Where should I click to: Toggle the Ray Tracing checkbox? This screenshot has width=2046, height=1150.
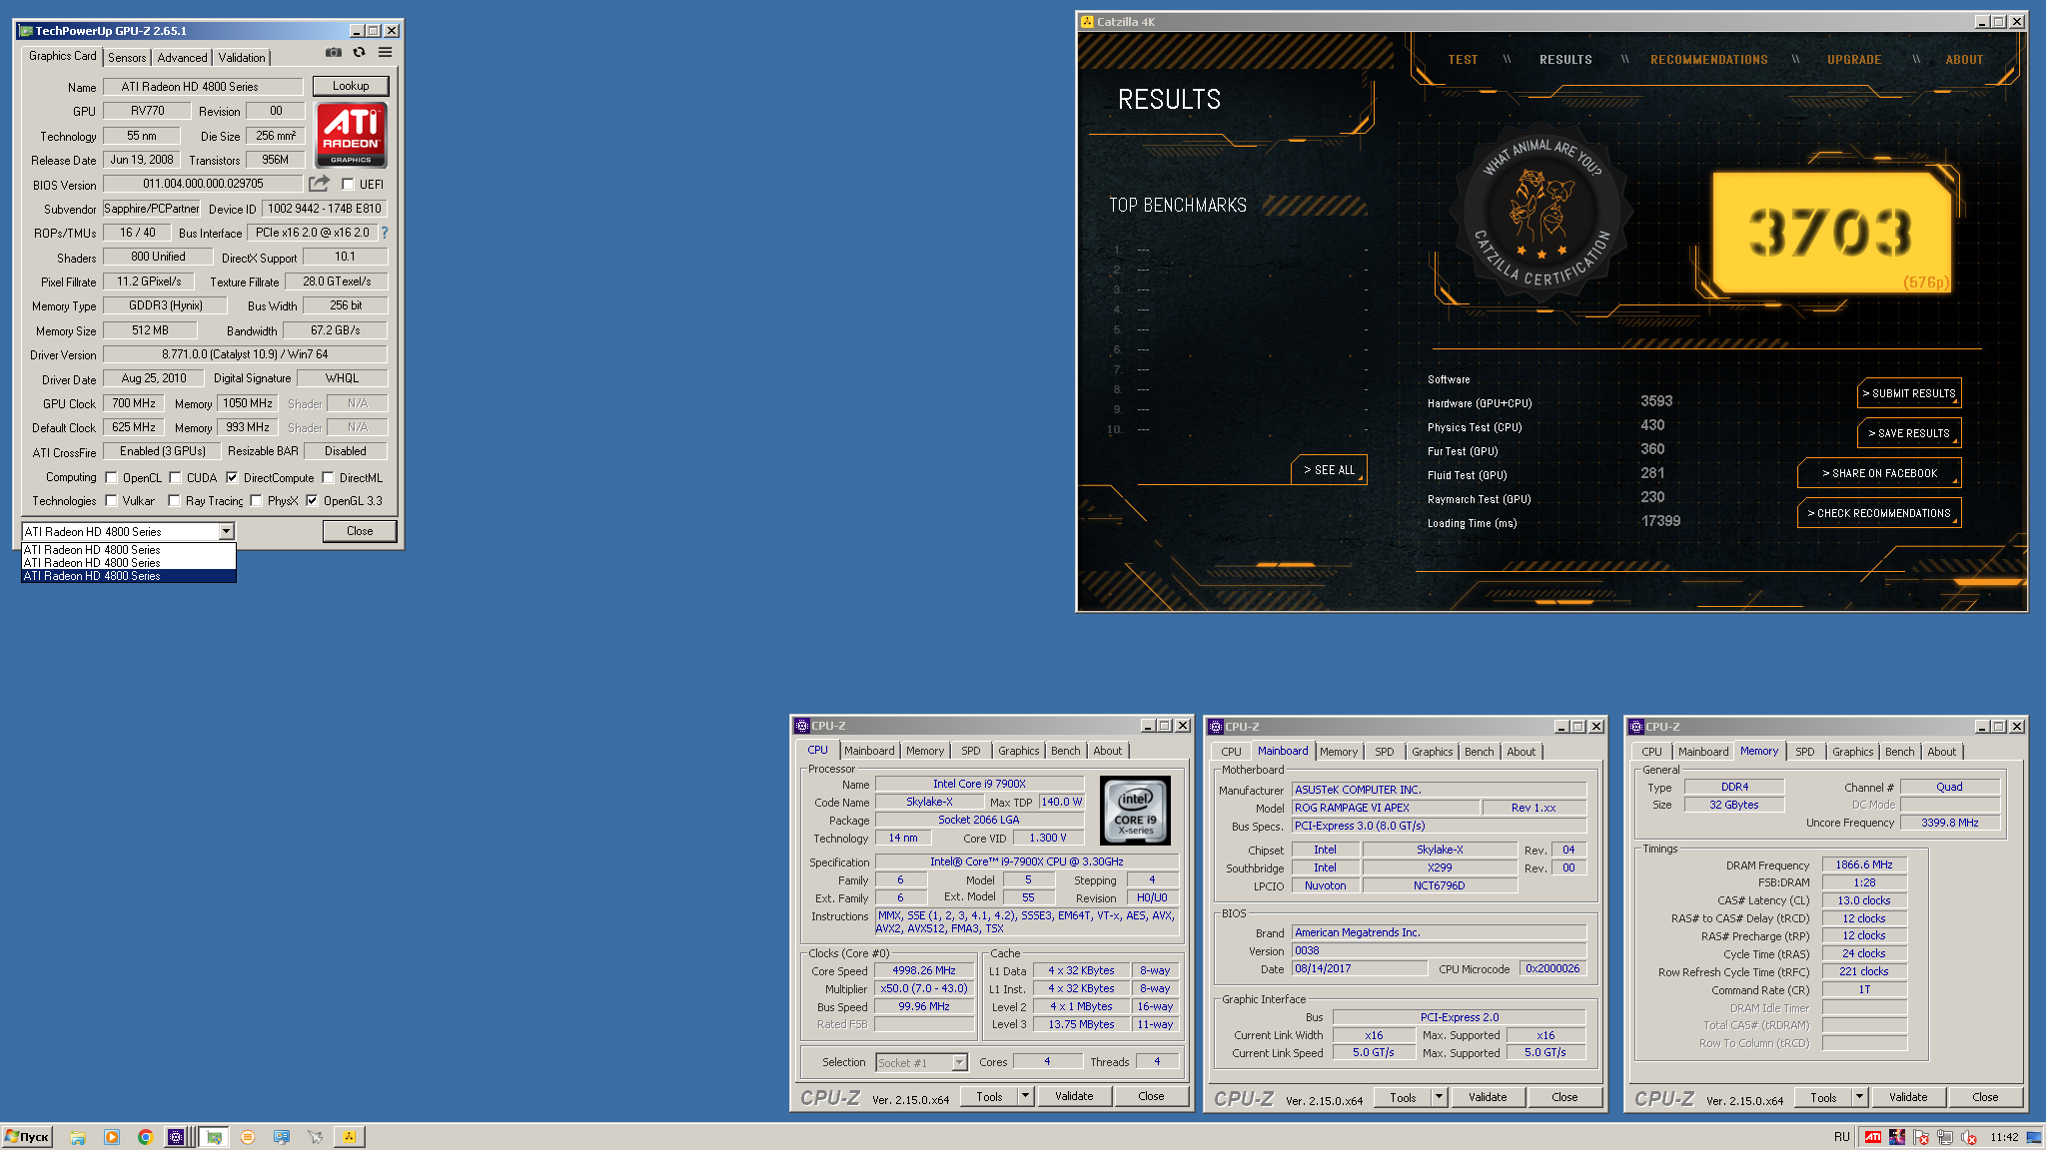(174, 501)
